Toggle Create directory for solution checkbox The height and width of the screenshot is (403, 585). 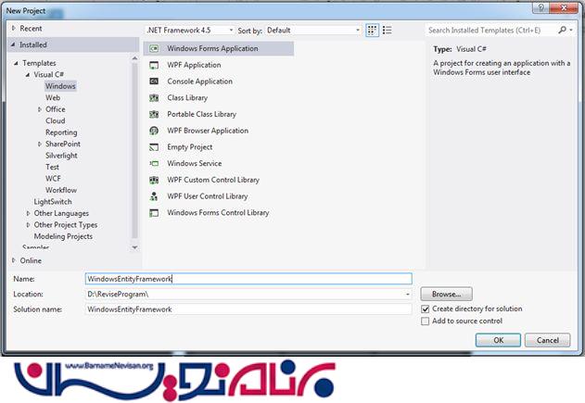coord(425,309)
